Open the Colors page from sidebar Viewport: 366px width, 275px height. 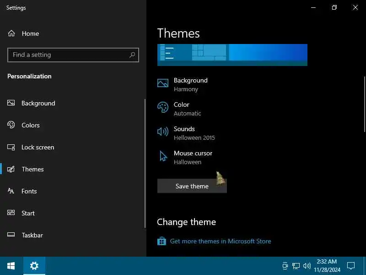(72, 125)
